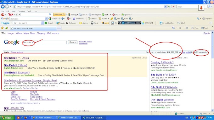Image resolution: width=214 pixels, height=120 pixels.
Task: Expand the Tools command bar dropdown
Action: [x=210, y=28]
